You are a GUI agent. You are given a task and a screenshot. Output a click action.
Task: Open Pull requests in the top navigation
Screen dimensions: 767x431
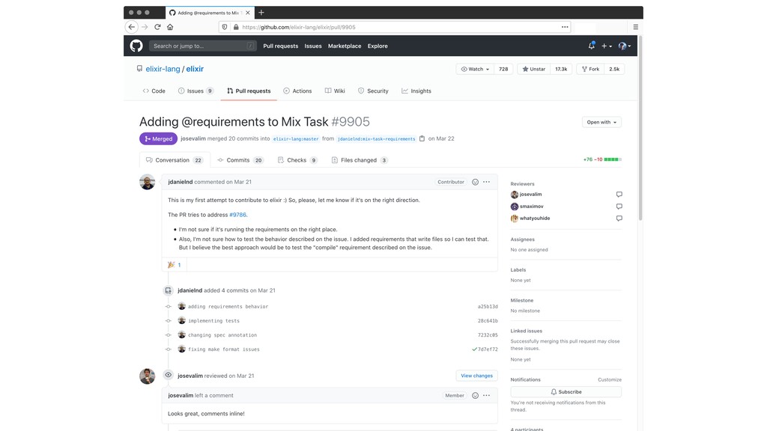[280, 46]
